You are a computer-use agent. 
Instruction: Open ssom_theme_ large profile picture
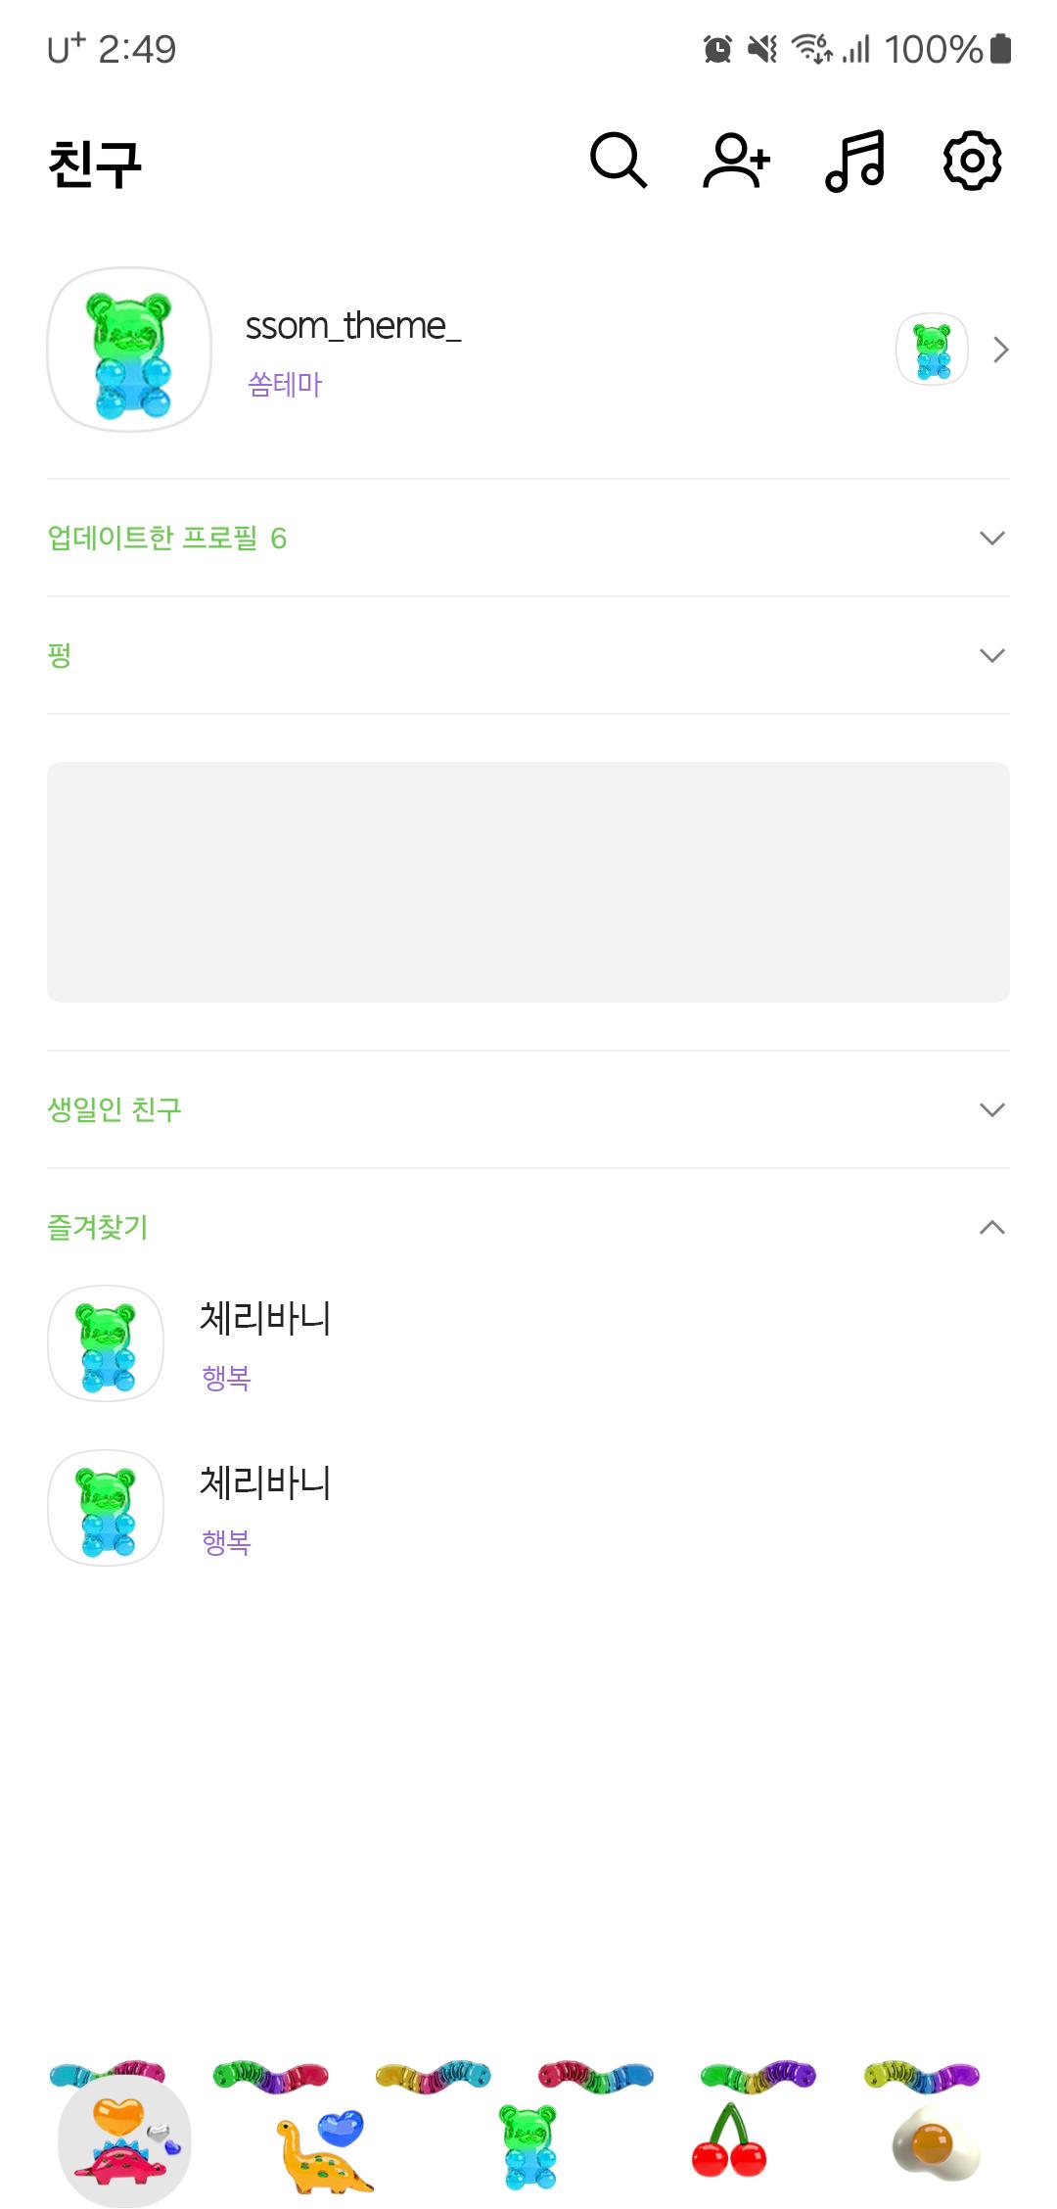[129, 350]
